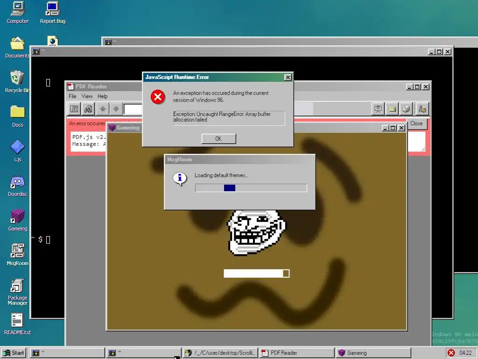
Task: Go to next page with the down arrow
Action: click(x=116, y=109)
